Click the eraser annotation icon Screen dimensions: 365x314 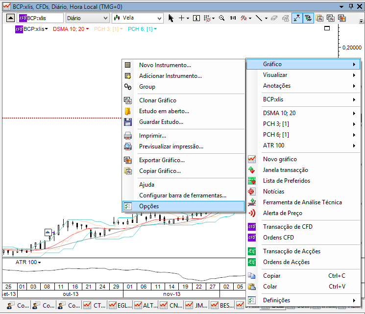click(x=274, y=18)
